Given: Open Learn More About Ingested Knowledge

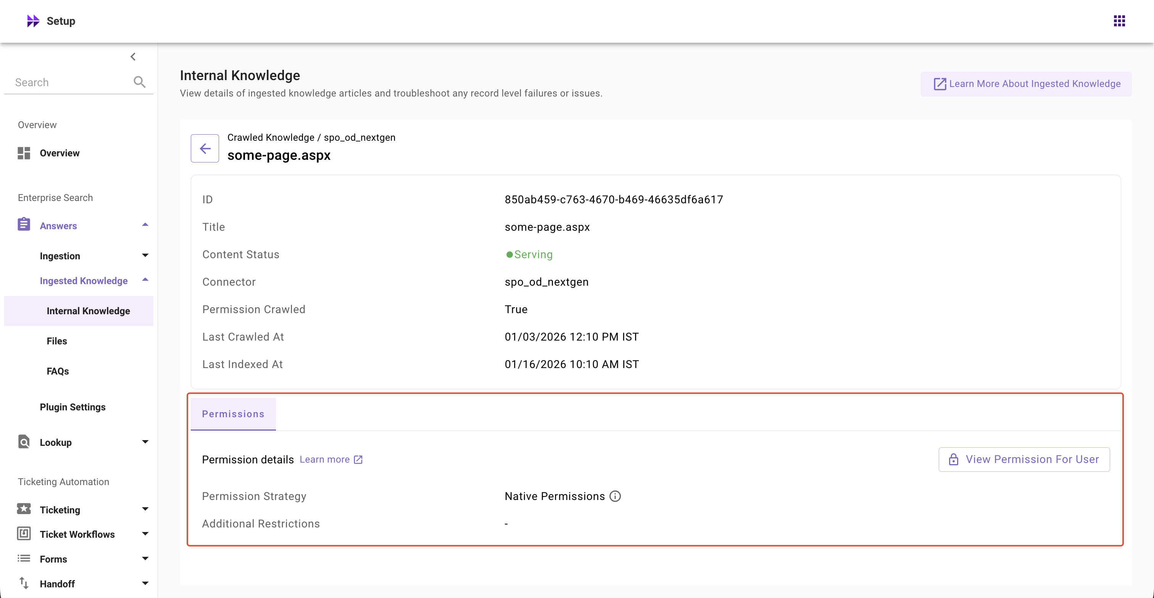Looking at the screenshot, I should pos(1026,84).
